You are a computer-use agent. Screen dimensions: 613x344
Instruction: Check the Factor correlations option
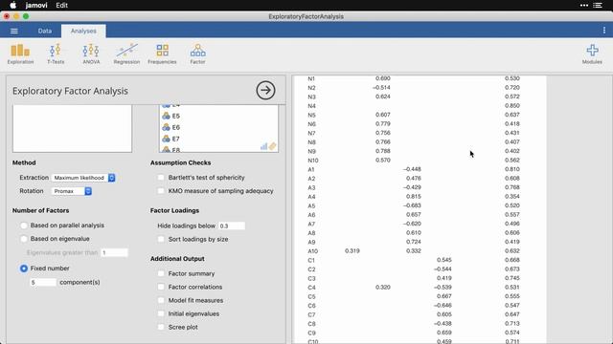click(x=161, y=287)
